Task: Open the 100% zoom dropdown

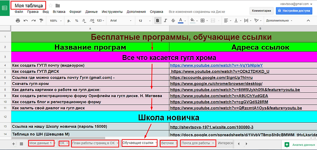Action: coord(56,21)
